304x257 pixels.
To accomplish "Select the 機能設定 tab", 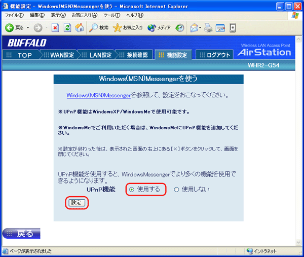I will pos(173,55).
